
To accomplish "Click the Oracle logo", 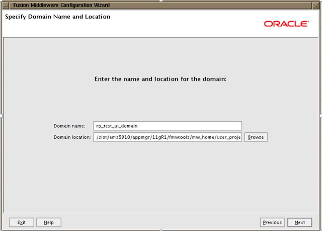I will (x=286, y=24).
